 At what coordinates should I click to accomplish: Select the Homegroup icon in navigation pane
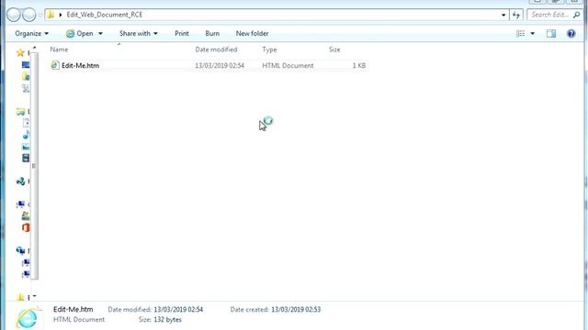(x=20, y=181)
